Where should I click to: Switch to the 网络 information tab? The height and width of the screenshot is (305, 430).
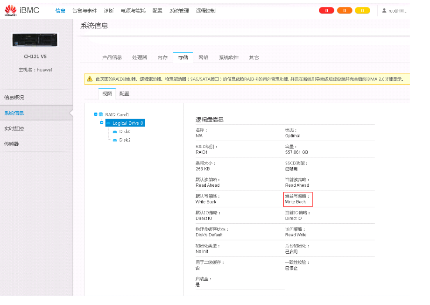[203, 57]
